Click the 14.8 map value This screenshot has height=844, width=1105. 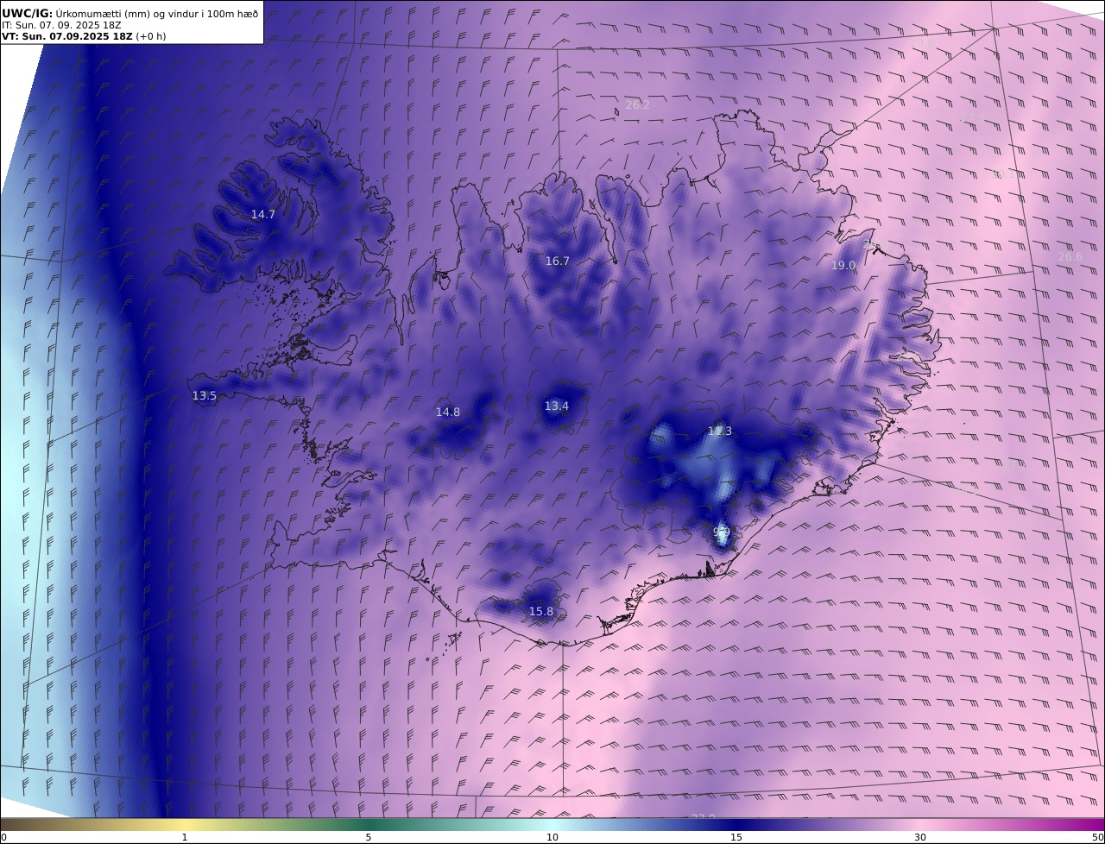[x=447, y=413]
